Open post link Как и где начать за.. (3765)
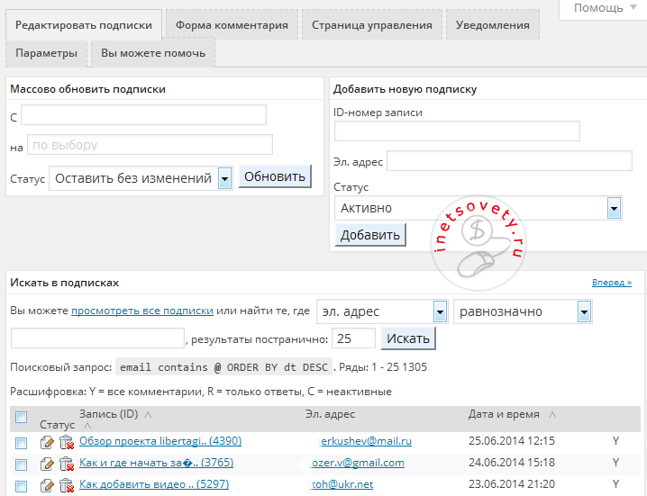 (x=157, y=463)
